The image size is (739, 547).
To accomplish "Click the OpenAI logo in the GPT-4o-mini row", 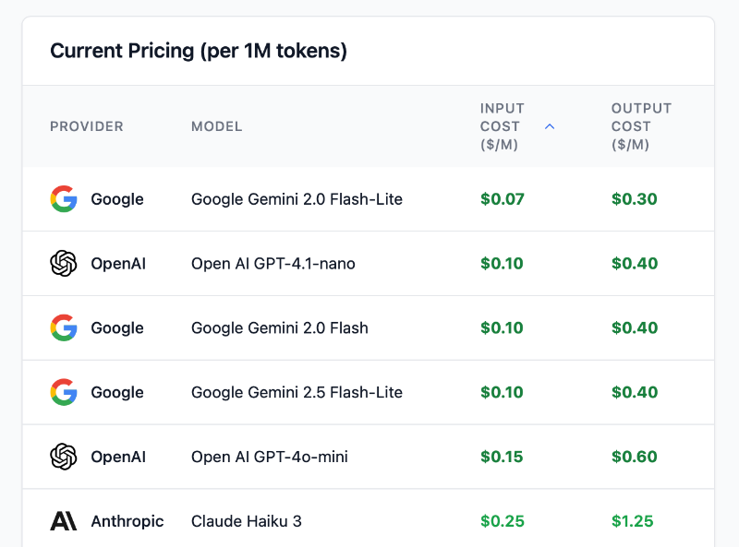I will (x=64, y=457).
